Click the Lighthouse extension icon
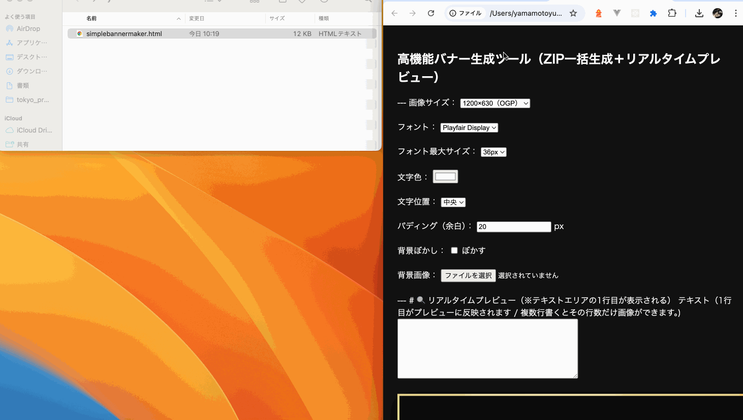The width and height of the screenshot is (743, 420). [599, 13]
